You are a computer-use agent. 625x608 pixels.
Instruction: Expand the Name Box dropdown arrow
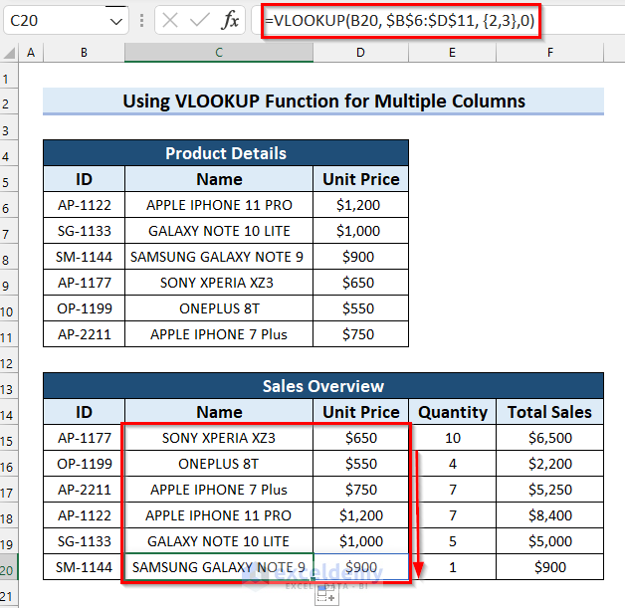(x=116, y=20)
